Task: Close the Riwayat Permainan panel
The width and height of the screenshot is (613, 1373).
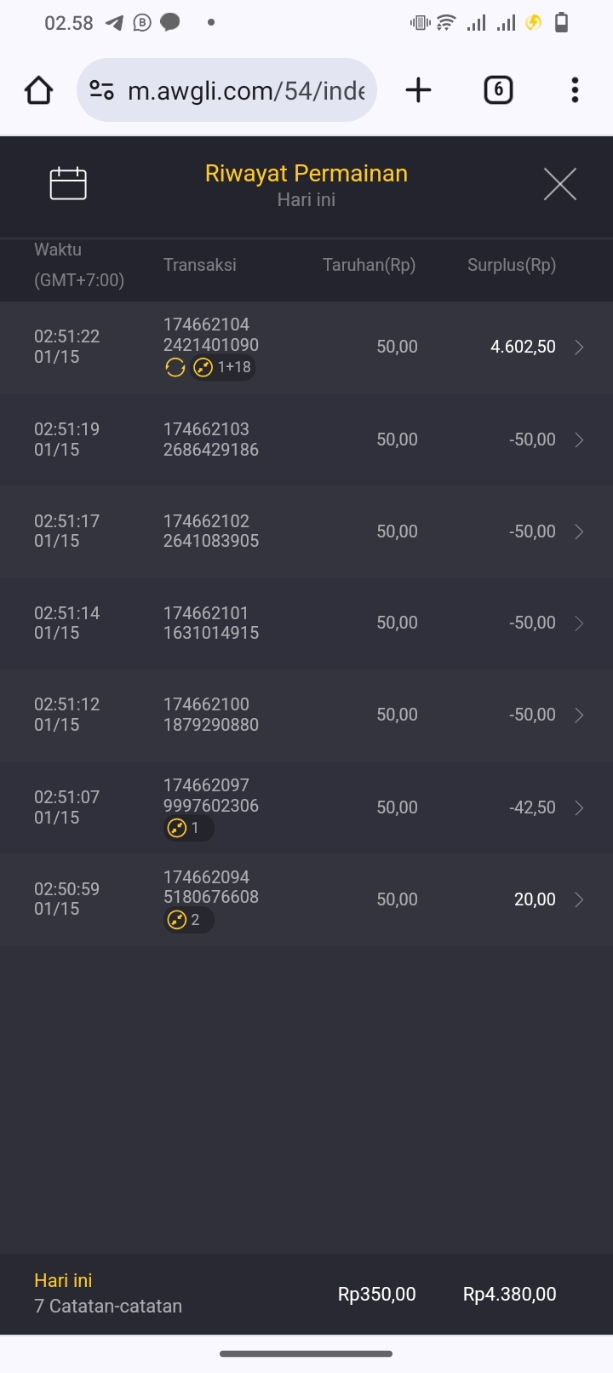Action: pyautogui.click(x=559, y=184)
